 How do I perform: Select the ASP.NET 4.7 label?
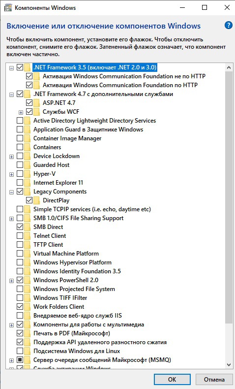point(59,103)
